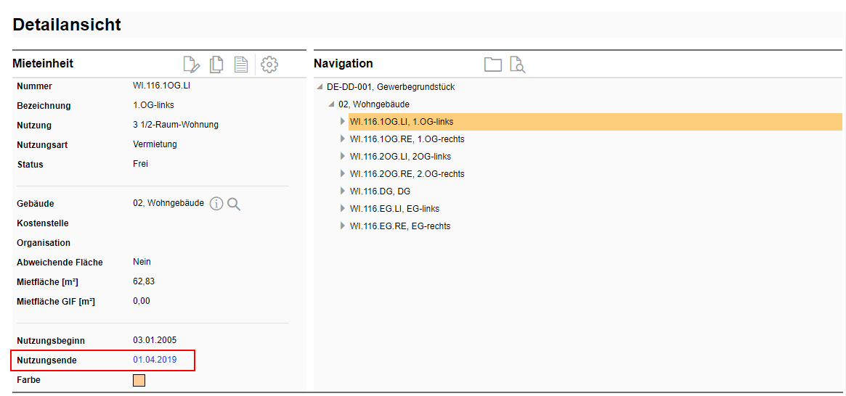Click the copy Mieteinheit icon
The image size is (846, 396).
216,65
